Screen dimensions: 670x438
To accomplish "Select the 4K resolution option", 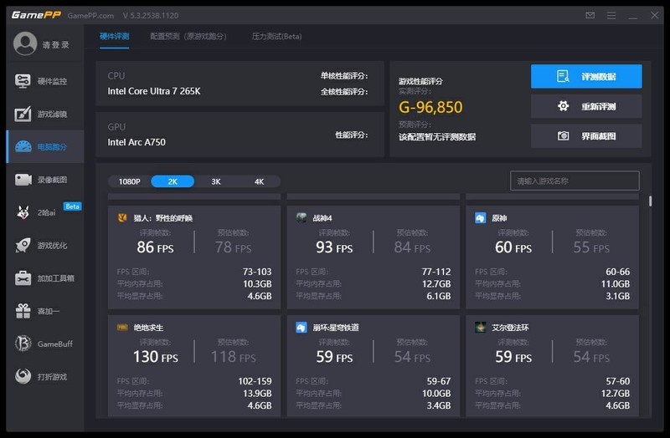I will point(259,181).
